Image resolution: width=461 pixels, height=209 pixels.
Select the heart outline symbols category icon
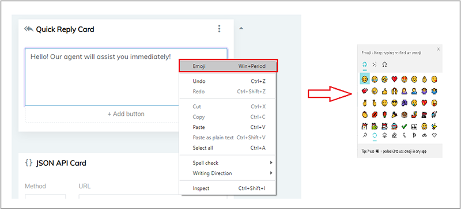point(434,135)
